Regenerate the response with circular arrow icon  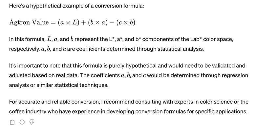(22, 122)
